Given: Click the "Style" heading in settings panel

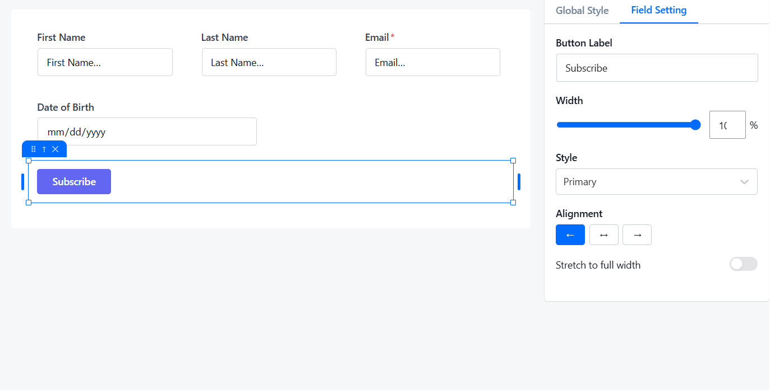Looking at the screenshot, I should point(566,158).
